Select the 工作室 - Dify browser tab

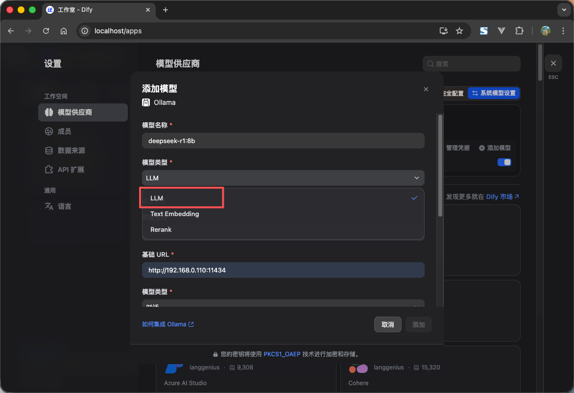click(99, 10)
